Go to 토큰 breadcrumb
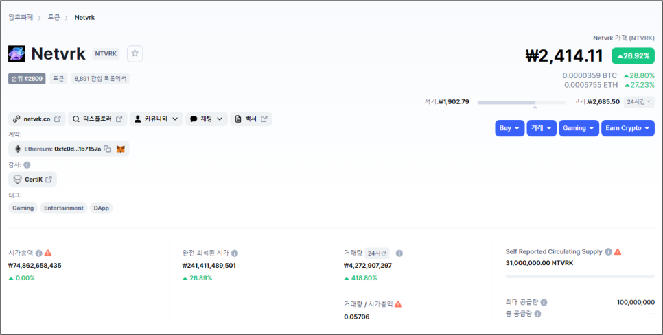Image resolution: width=663 pixels, height=335 pixels. [x=54, y=17]
